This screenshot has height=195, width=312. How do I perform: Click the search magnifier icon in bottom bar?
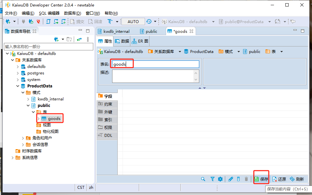(x=203, y=179)
